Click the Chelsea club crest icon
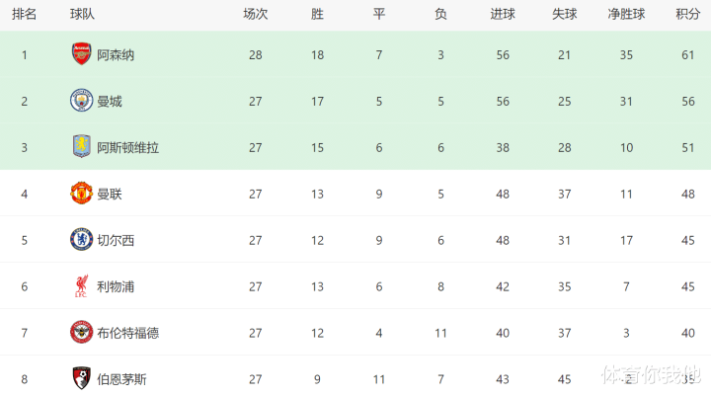Image resolution: width=711 pixels, height=397 pixels. (x=81, y=240)
